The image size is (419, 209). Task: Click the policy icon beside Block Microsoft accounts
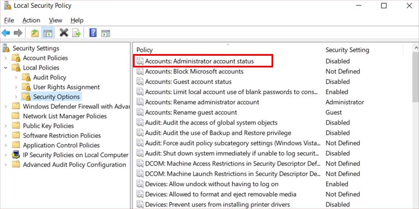(x=140, y=71)
